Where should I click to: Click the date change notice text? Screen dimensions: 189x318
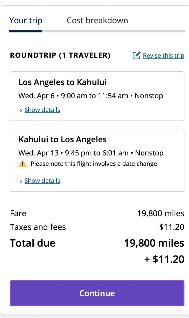pyautogui.click(x=94, y=164)
